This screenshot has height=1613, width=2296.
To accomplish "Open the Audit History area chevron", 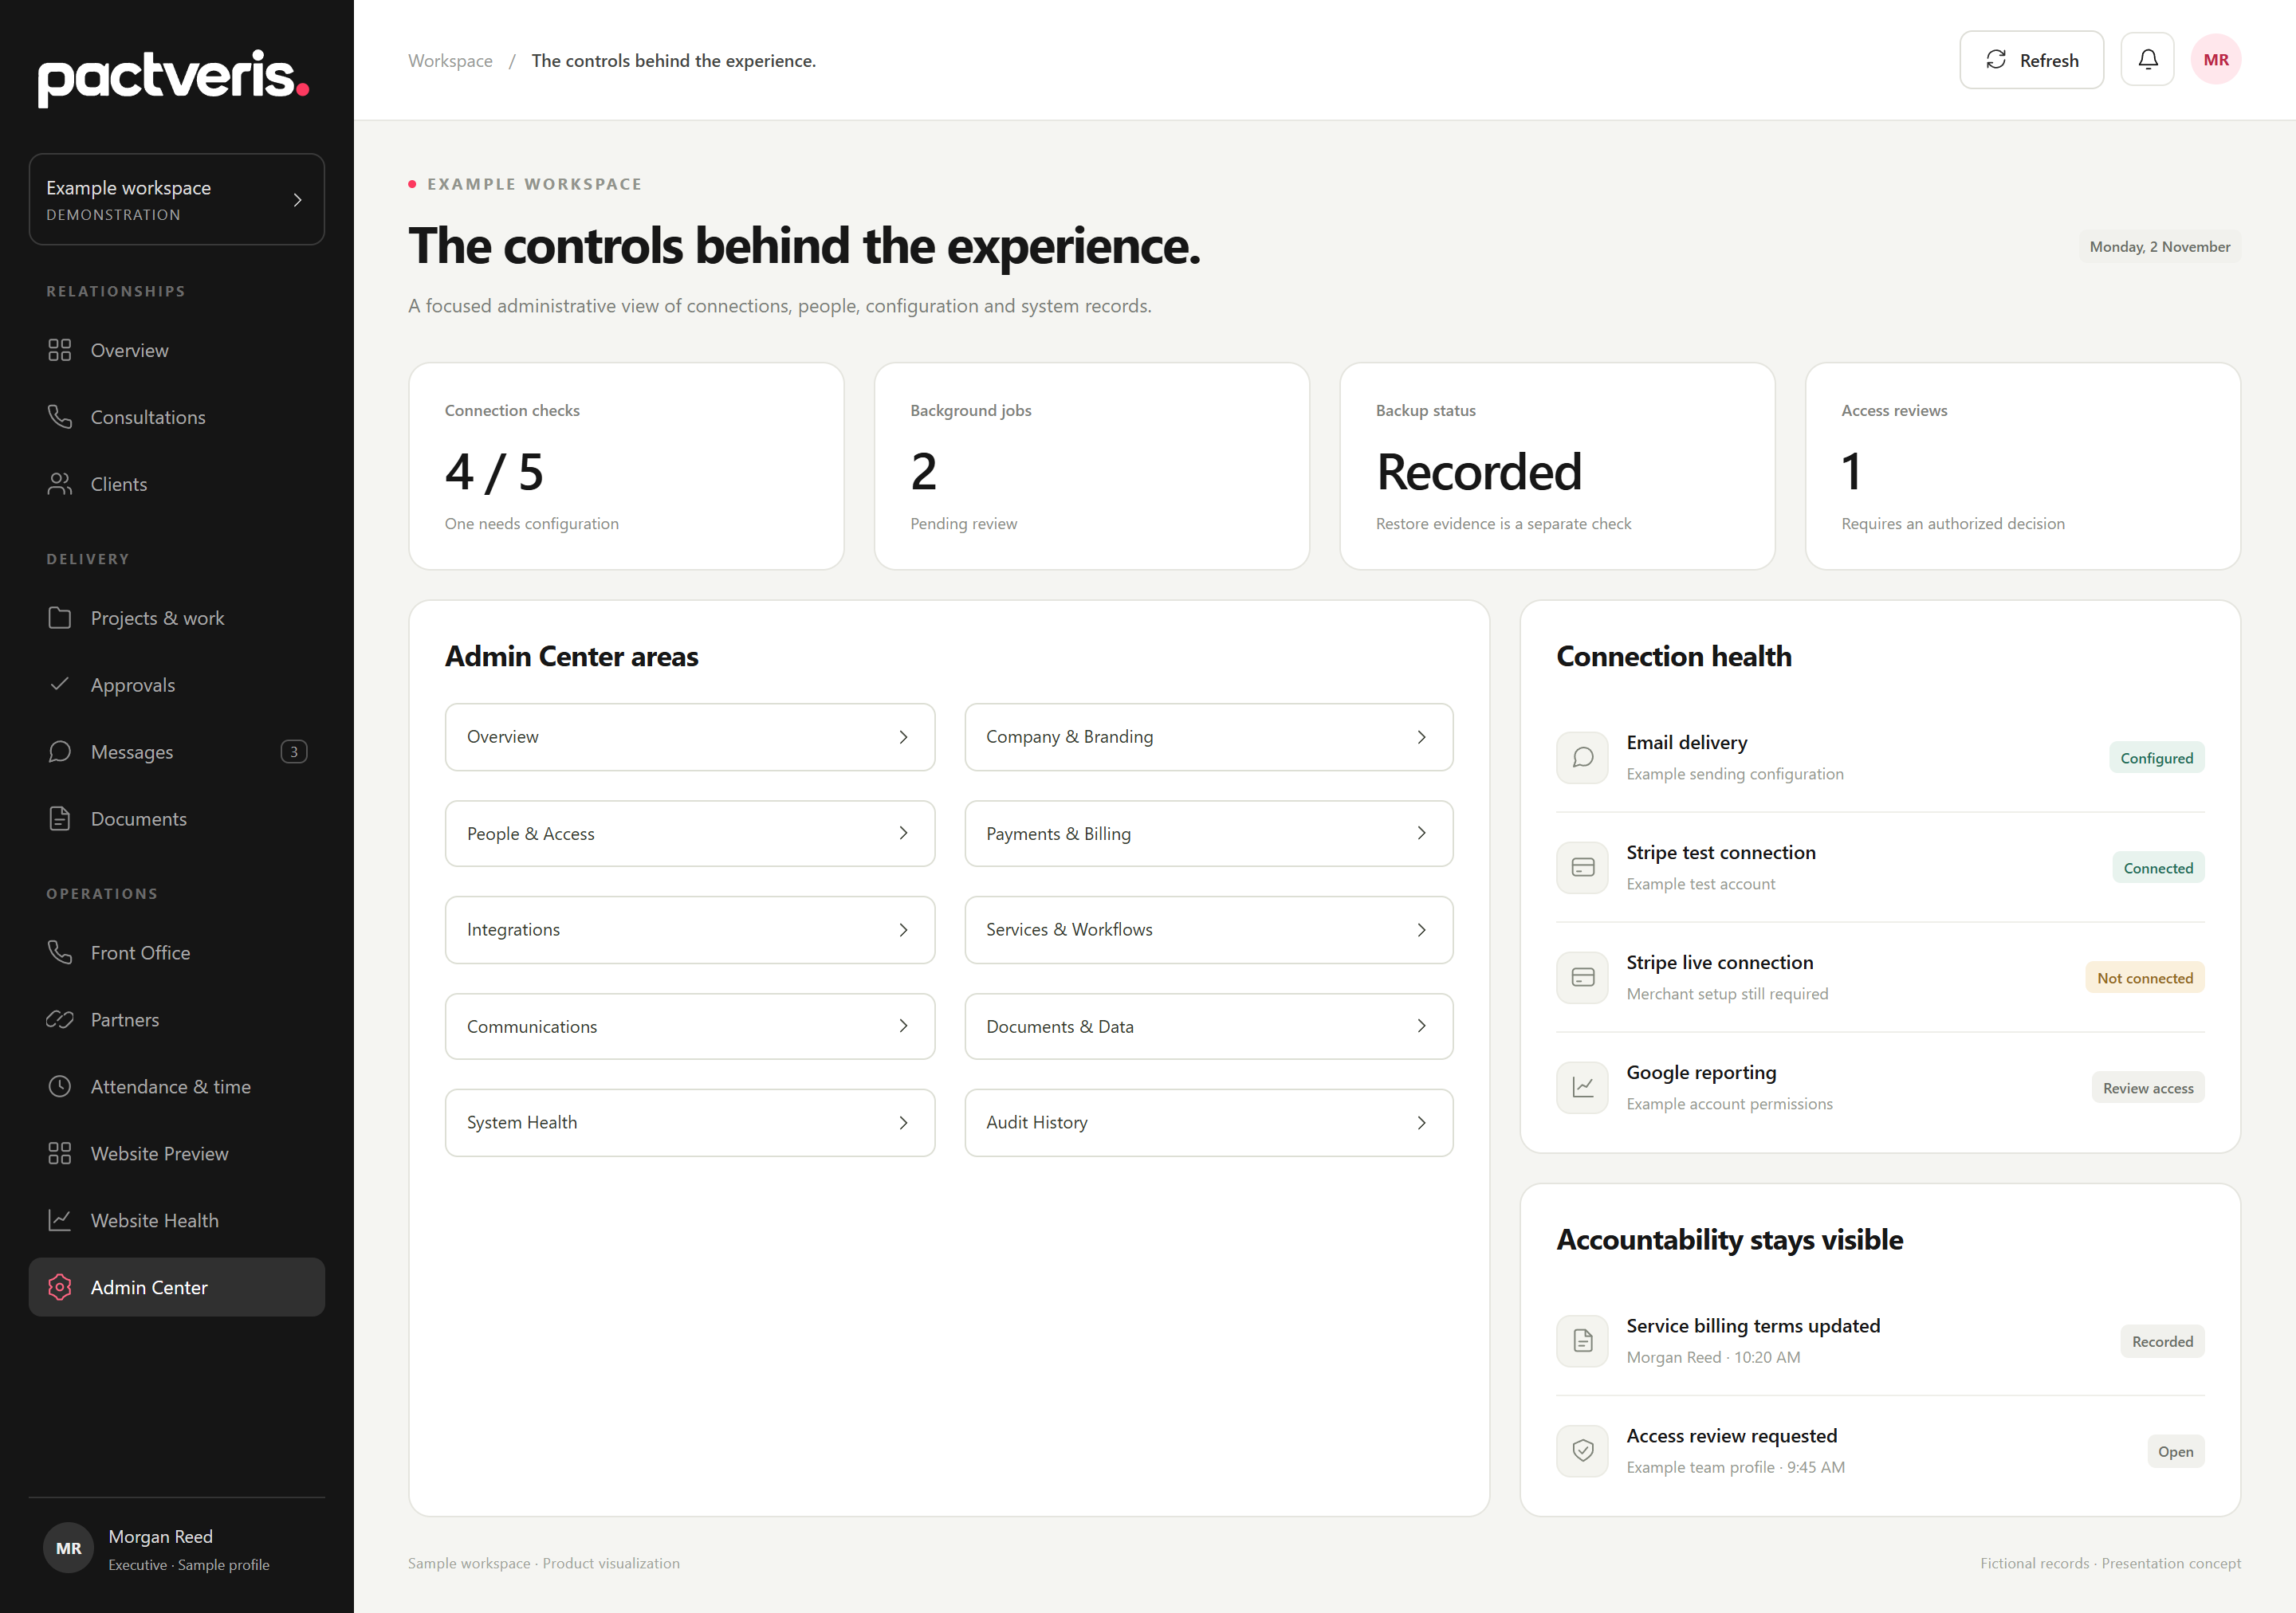I will click(x=1421, y=1122).
